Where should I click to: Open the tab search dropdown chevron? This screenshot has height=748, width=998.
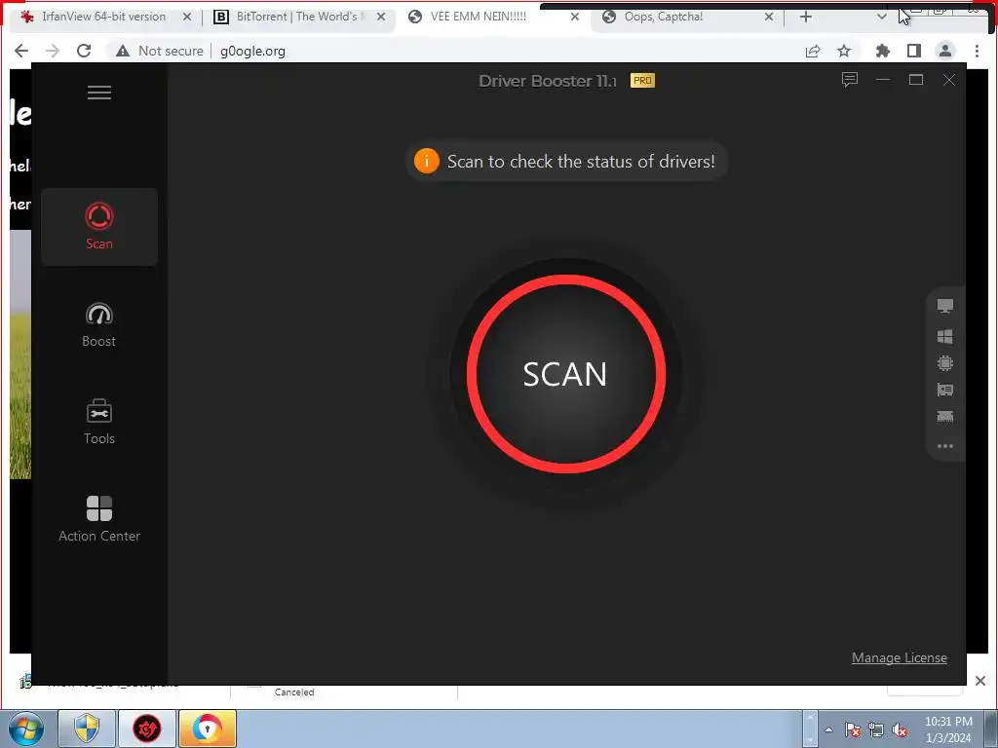coord(881,18)
